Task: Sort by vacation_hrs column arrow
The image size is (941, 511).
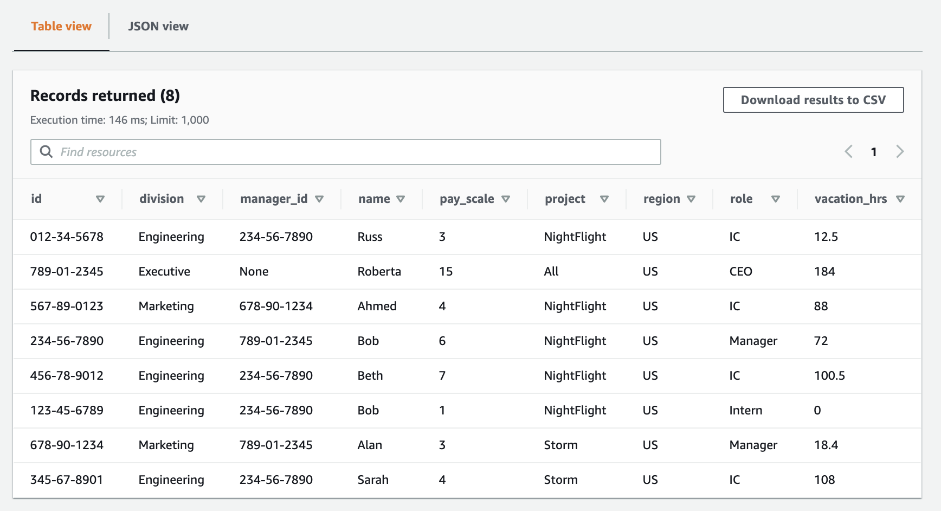Action: point(900,199)
